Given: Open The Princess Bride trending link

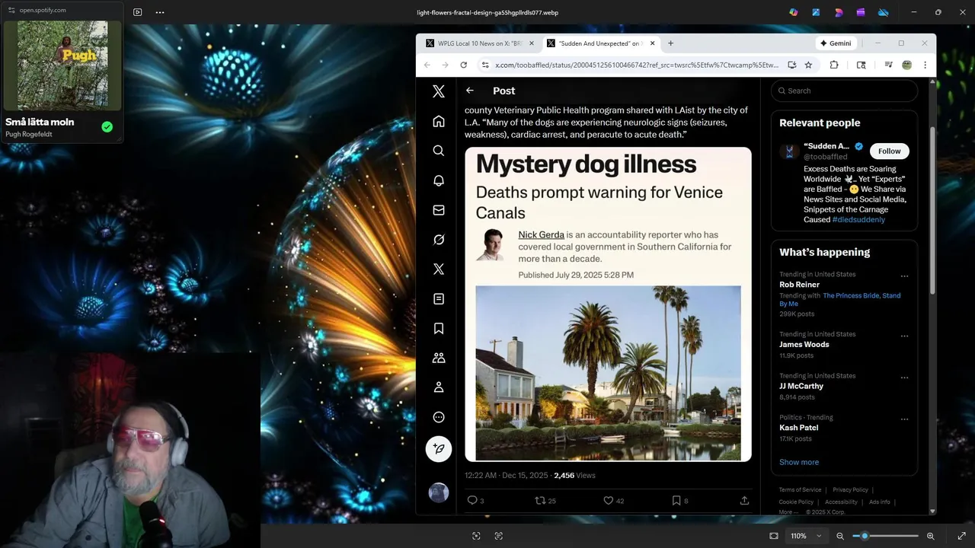Looking at the screenshot, I should coord(851,295).
